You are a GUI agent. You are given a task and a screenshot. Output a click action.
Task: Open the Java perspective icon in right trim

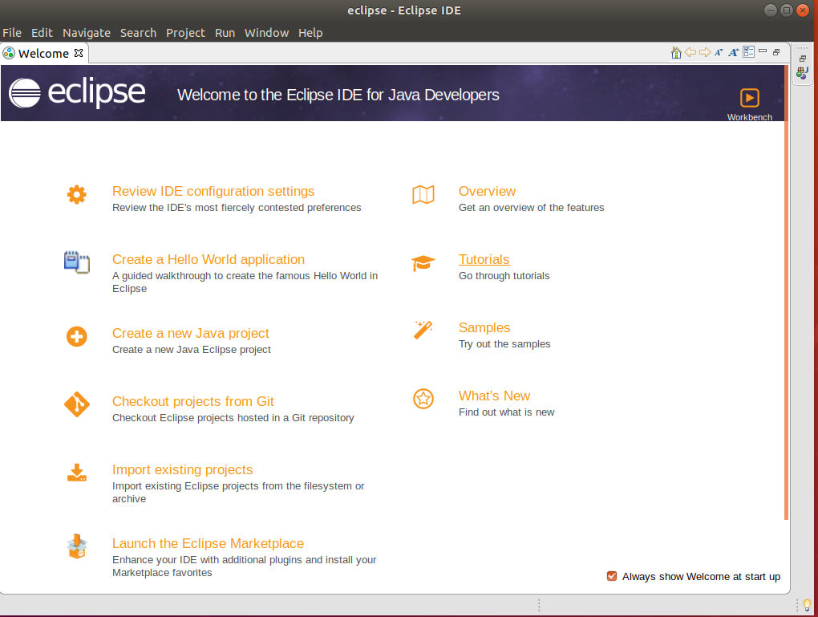(802, 72)
